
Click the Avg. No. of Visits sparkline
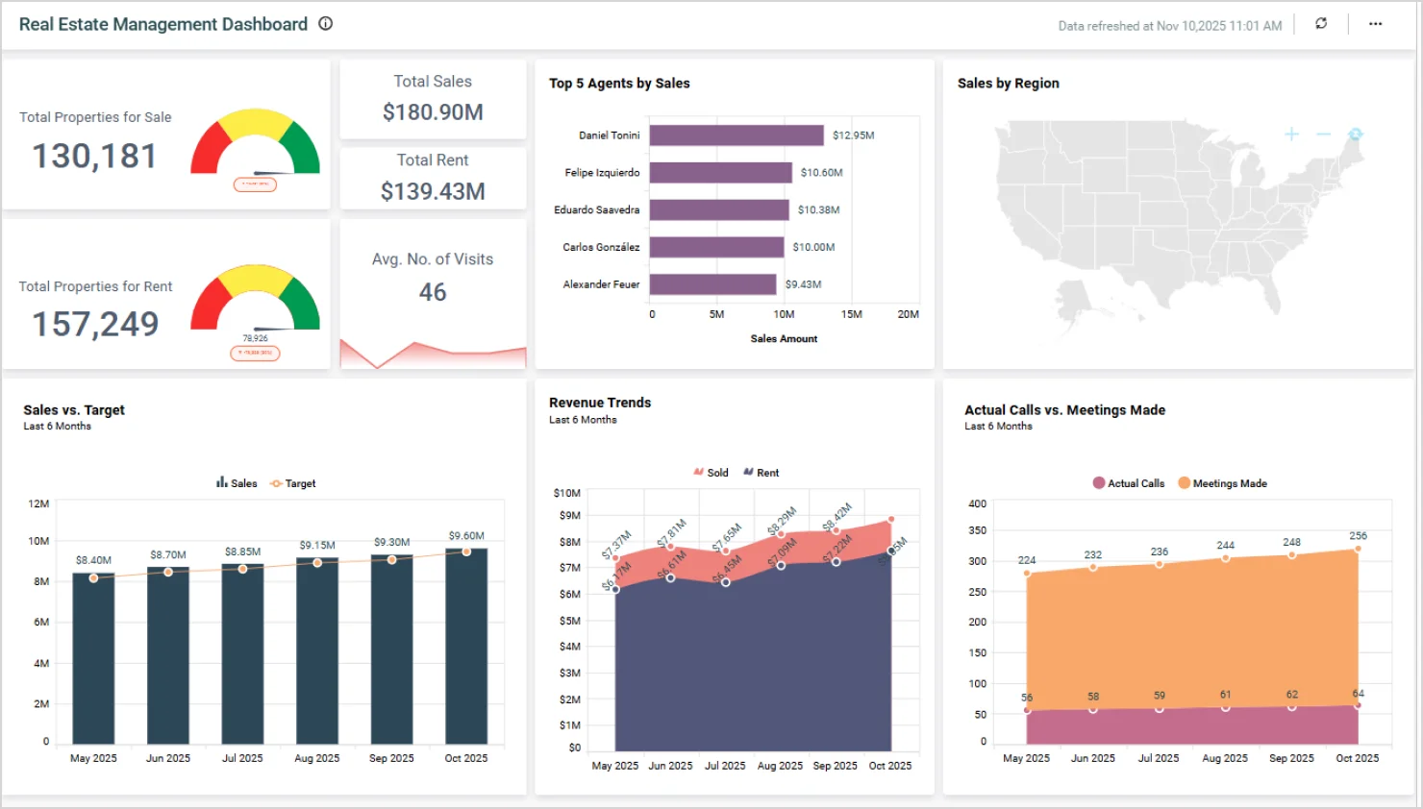pyautogui.click(x=433, y=355)
